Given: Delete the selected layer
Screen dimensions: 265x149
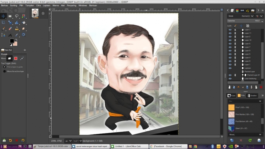Looking at the screenshot, I should tap(261, 87).
